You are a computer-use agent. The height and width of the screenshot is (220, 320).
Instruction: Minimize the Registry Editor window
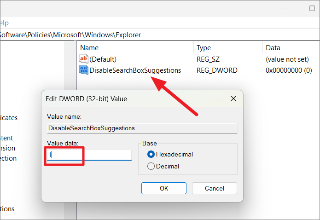pyautogui.click(x=285, y=8)
